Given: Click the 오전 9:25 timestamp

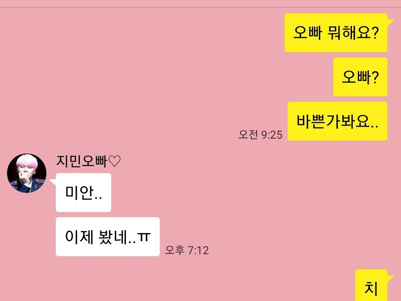Looking at the screenshot, I should (260, 135).
